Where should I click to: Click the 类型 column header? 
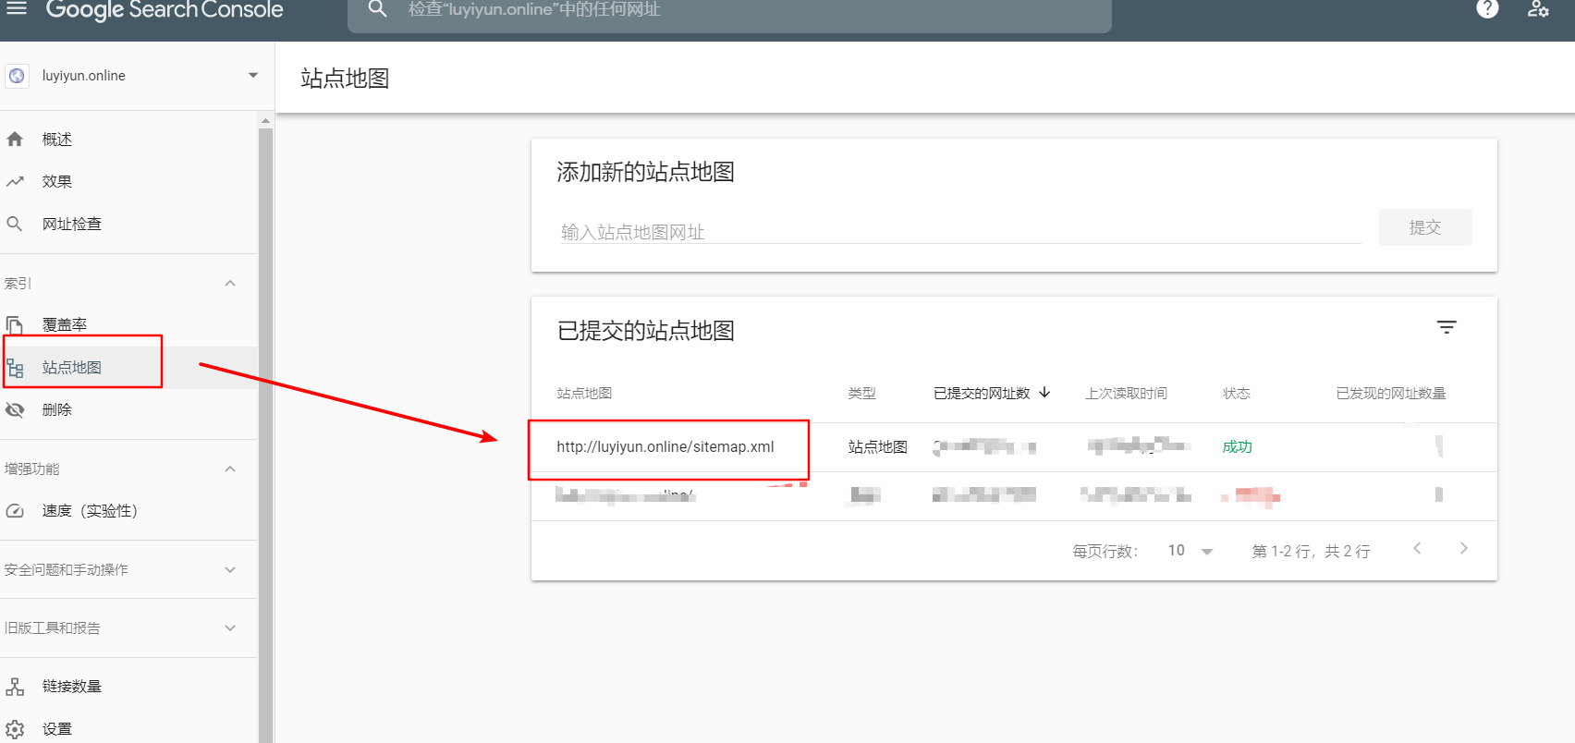pyautogui.click(x=861, y=394)
